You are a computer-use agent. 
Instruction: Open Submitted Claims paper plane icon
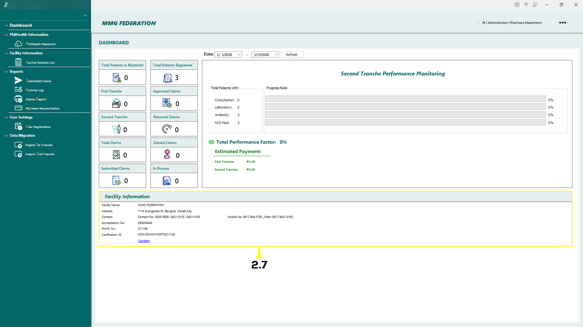point(18,80)
